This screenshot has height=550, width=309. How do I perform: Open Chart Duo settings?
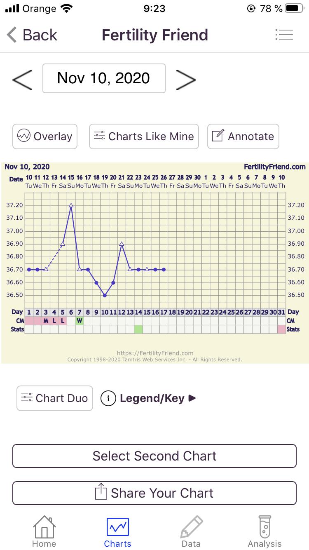coord(55,398)
